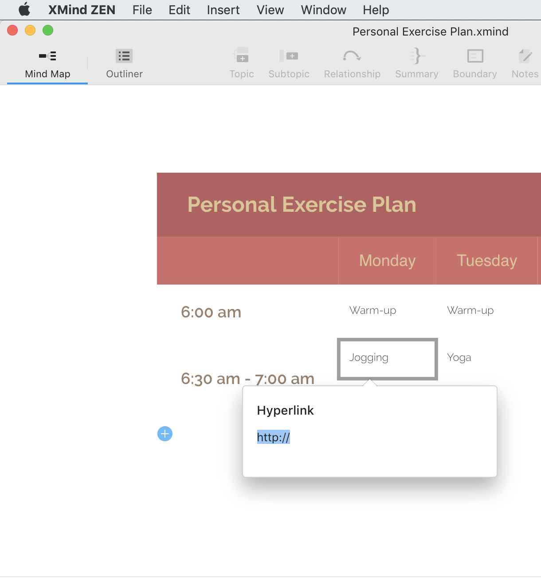Open the File menu
The height and width of the screenshot is (578, 541).
coord(142,10)
